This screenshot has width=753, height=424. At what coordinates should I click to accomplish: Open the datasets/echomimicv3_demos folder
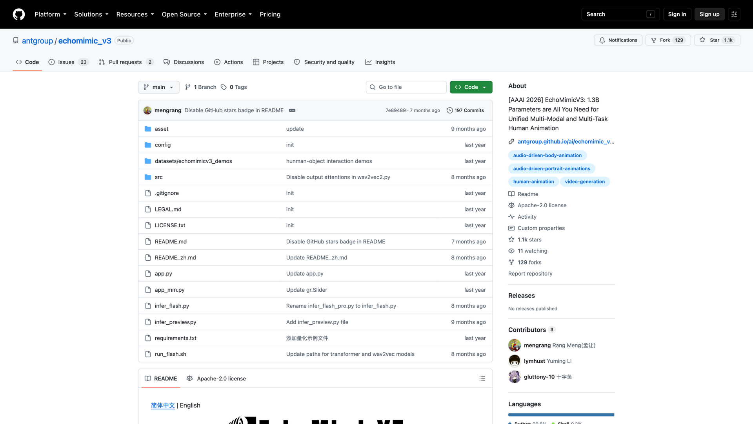point(193,161)
